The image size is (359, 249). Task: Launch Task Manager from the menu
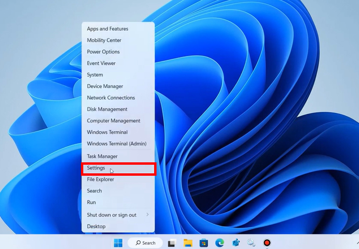[118, 156]
